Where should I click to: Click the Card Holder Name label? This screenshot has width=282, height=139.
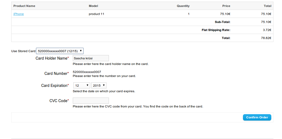(x=52, y=58)
